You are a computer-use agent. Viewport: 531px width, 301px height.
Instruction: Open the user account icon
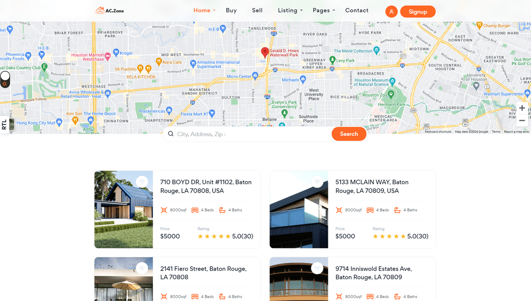[x=391, y=12]
